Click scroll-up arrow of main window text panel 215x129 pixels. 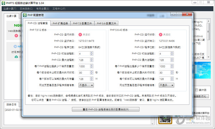click(x=208, y=21)
